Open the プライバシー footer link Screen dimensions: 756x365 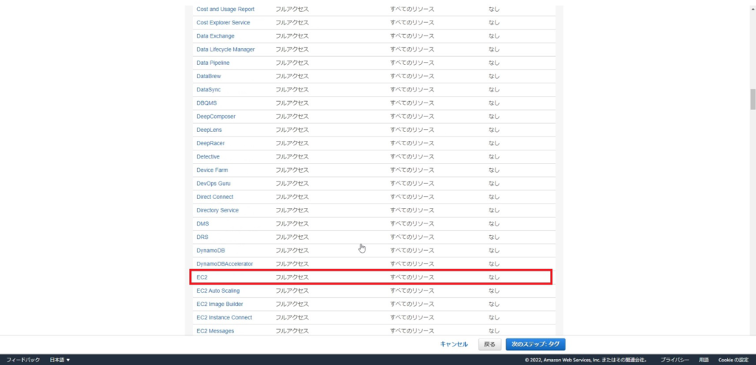pos(675,360)
